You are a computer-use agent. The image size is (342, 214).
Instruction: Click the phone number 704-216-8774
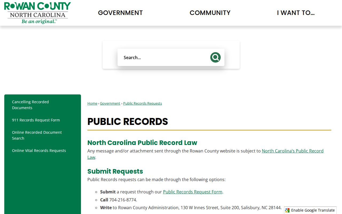(123, 200)
